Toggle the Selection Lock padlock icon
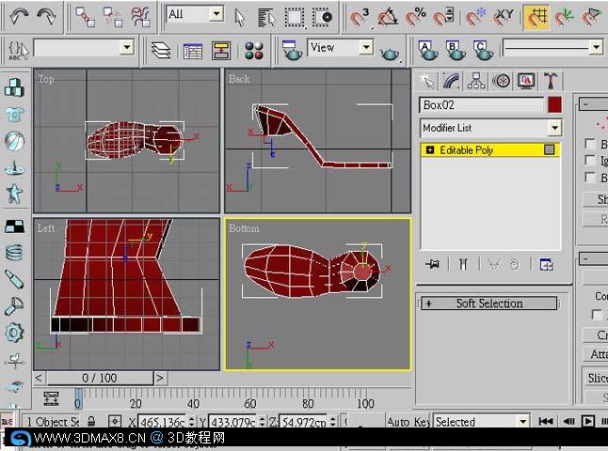This screenshot has height=451, width=608. (x=91, y=421)
